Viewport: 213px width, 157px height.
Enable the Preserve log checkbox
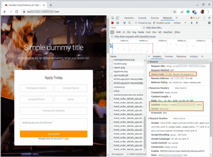point(136,23)
